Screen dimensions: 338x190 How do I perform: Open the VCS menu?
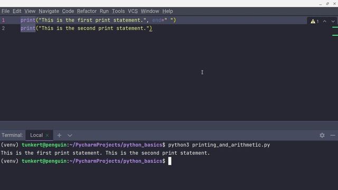(133, 11)
